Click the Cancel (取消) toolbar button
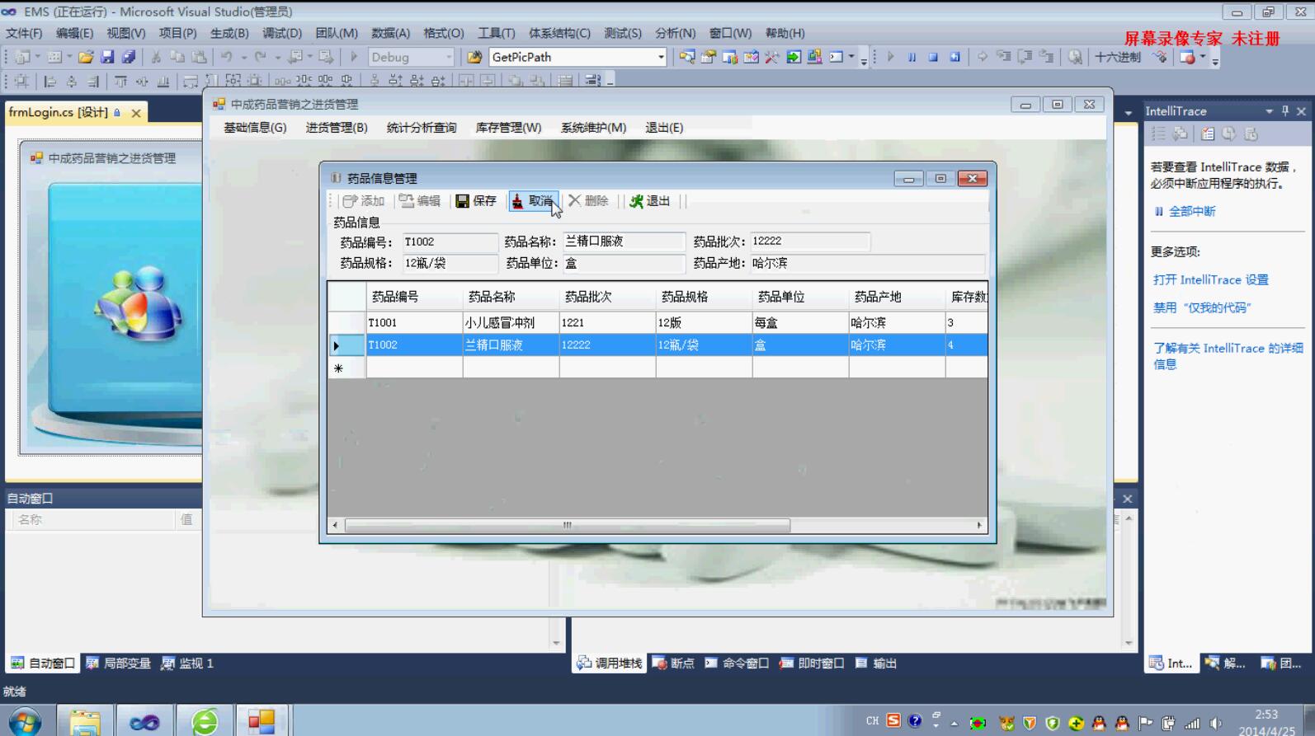 click(533, 201)
